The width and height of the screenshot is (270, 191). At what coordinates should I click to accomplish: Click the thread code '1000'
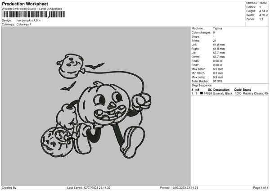(238, 93)
